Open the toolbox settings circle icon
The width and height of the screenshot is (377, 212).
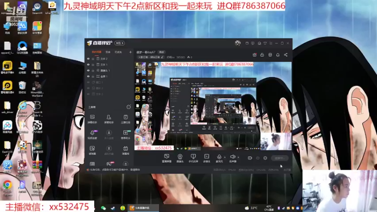click(129, 107)
